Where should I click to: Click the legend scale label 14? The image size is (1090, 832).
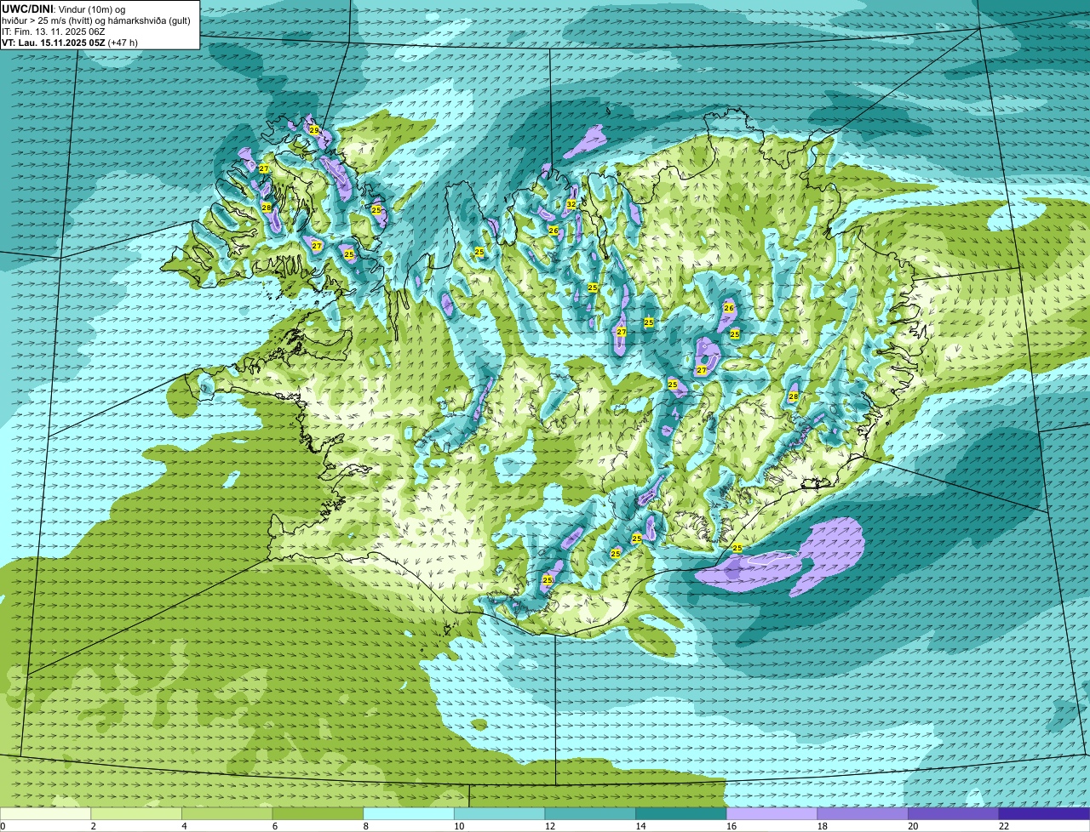[640, 826]
